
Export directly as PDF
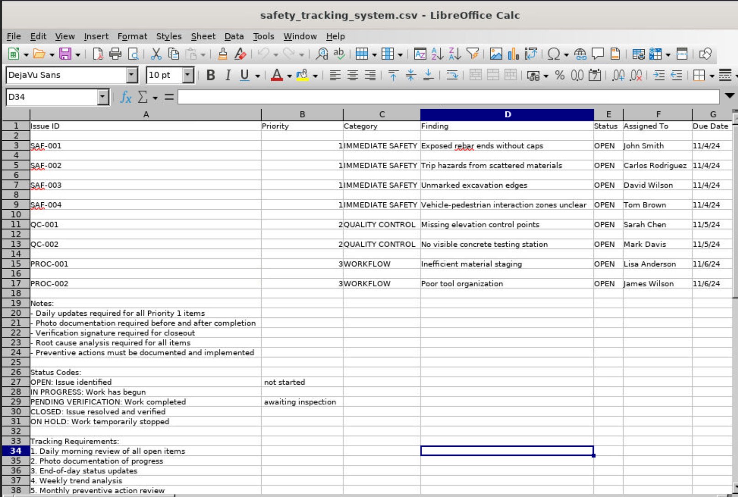pyautogui.click(x=97, y=54)
